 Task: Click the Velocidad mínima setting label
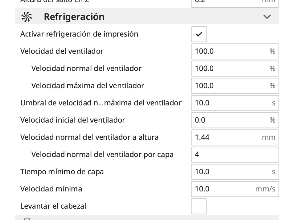pyautogui.click(x=51, y=189)
